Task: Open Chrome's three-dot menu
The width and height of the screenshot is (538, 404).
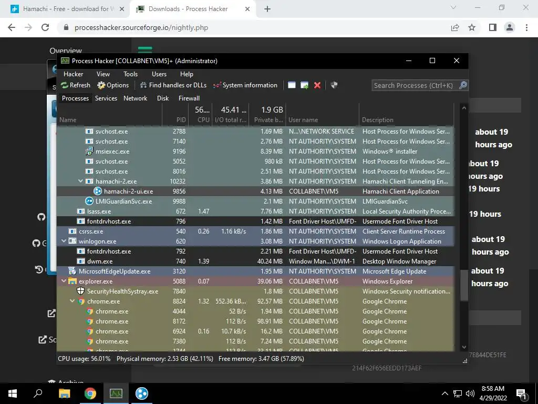Action: [x=526, y=27]
